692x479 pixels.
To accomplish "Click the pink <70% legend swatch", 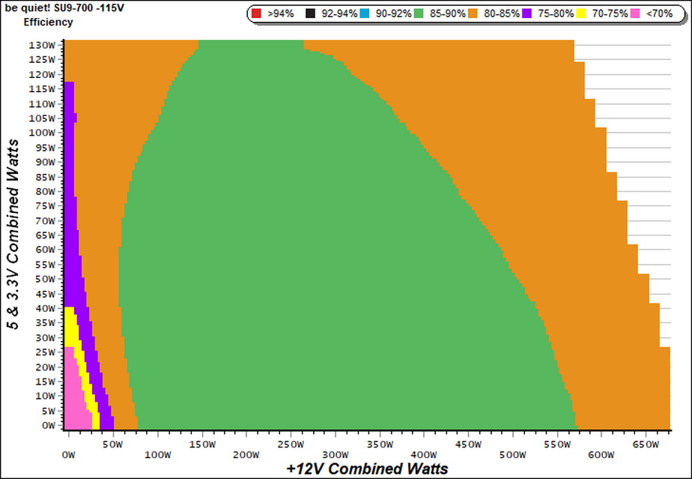I will click(635, 13).
